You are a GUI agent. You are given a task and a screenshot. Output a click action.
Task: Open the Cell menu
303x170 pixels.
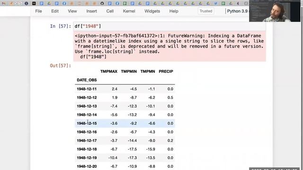110,11
